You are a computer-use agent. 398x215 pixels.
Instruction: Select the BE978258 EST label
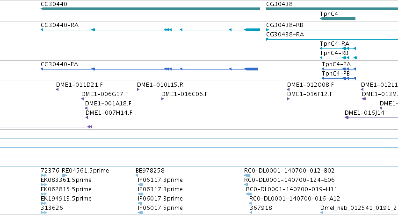[x=150, y=171]
